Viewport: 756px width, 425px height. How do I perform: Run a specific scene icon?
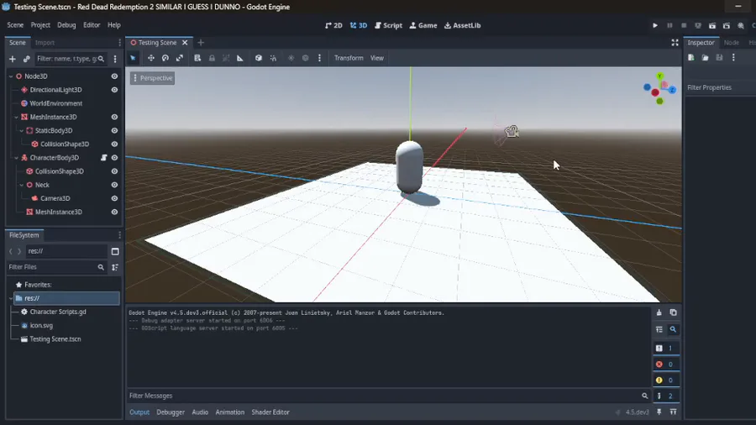726,25
